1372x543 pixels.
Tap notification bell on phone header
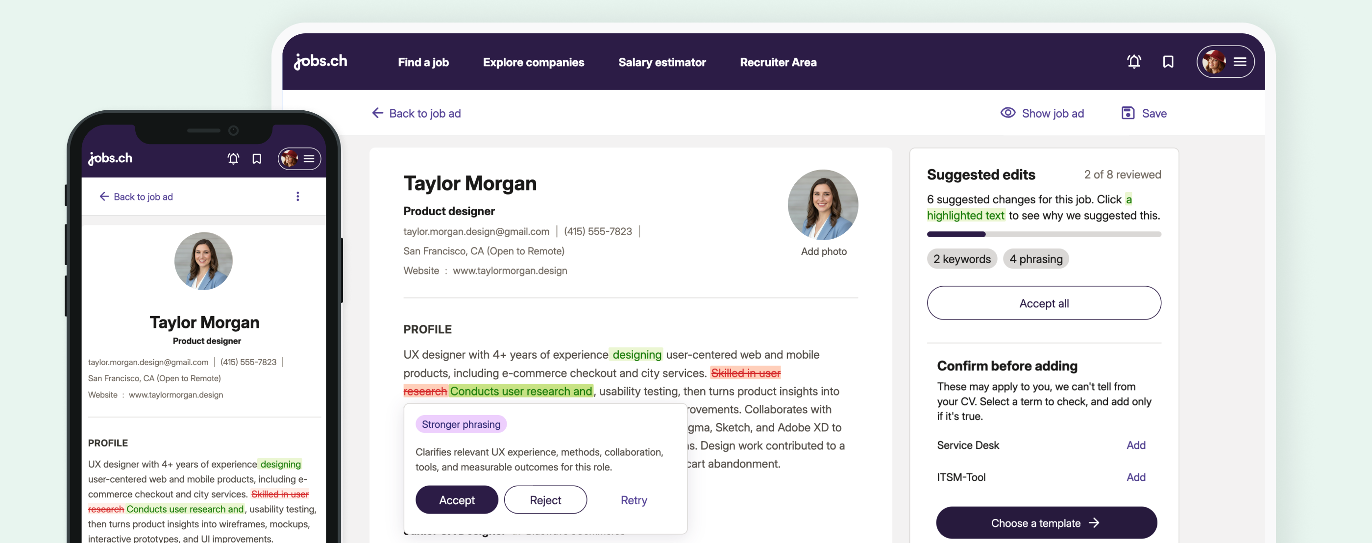point(233,159)
